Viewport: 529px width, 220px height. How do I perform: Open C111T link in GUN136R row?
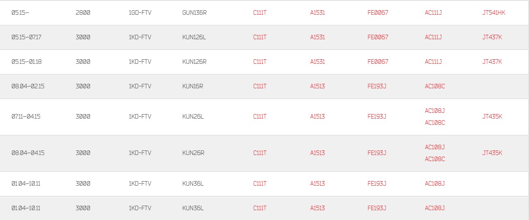pos(260,13)
